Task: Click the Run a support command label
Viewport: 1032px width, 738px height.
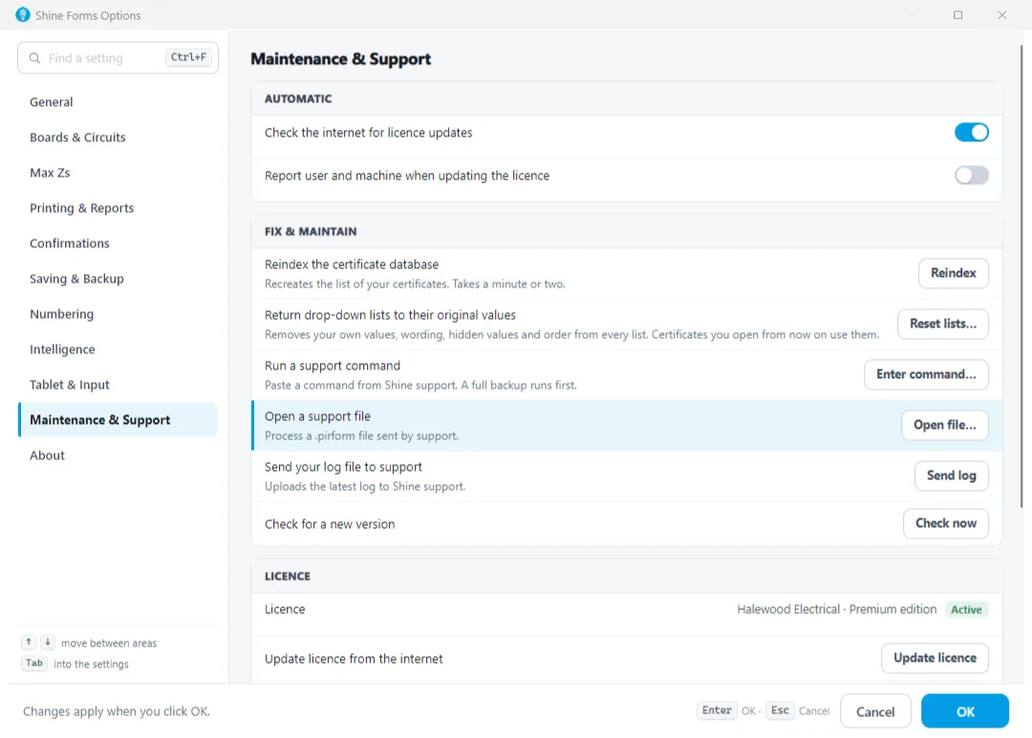Action: (333, 366)
